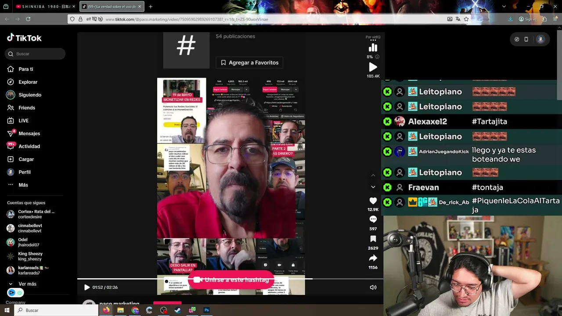Viewport: 562px width, 316px height.
Task: Open the Friends section
Action: [22, 108]
